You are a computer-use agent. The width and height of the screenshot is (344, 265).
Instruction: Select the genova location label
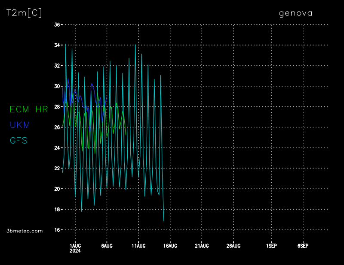pyautogui.click(x=295, y=13)
